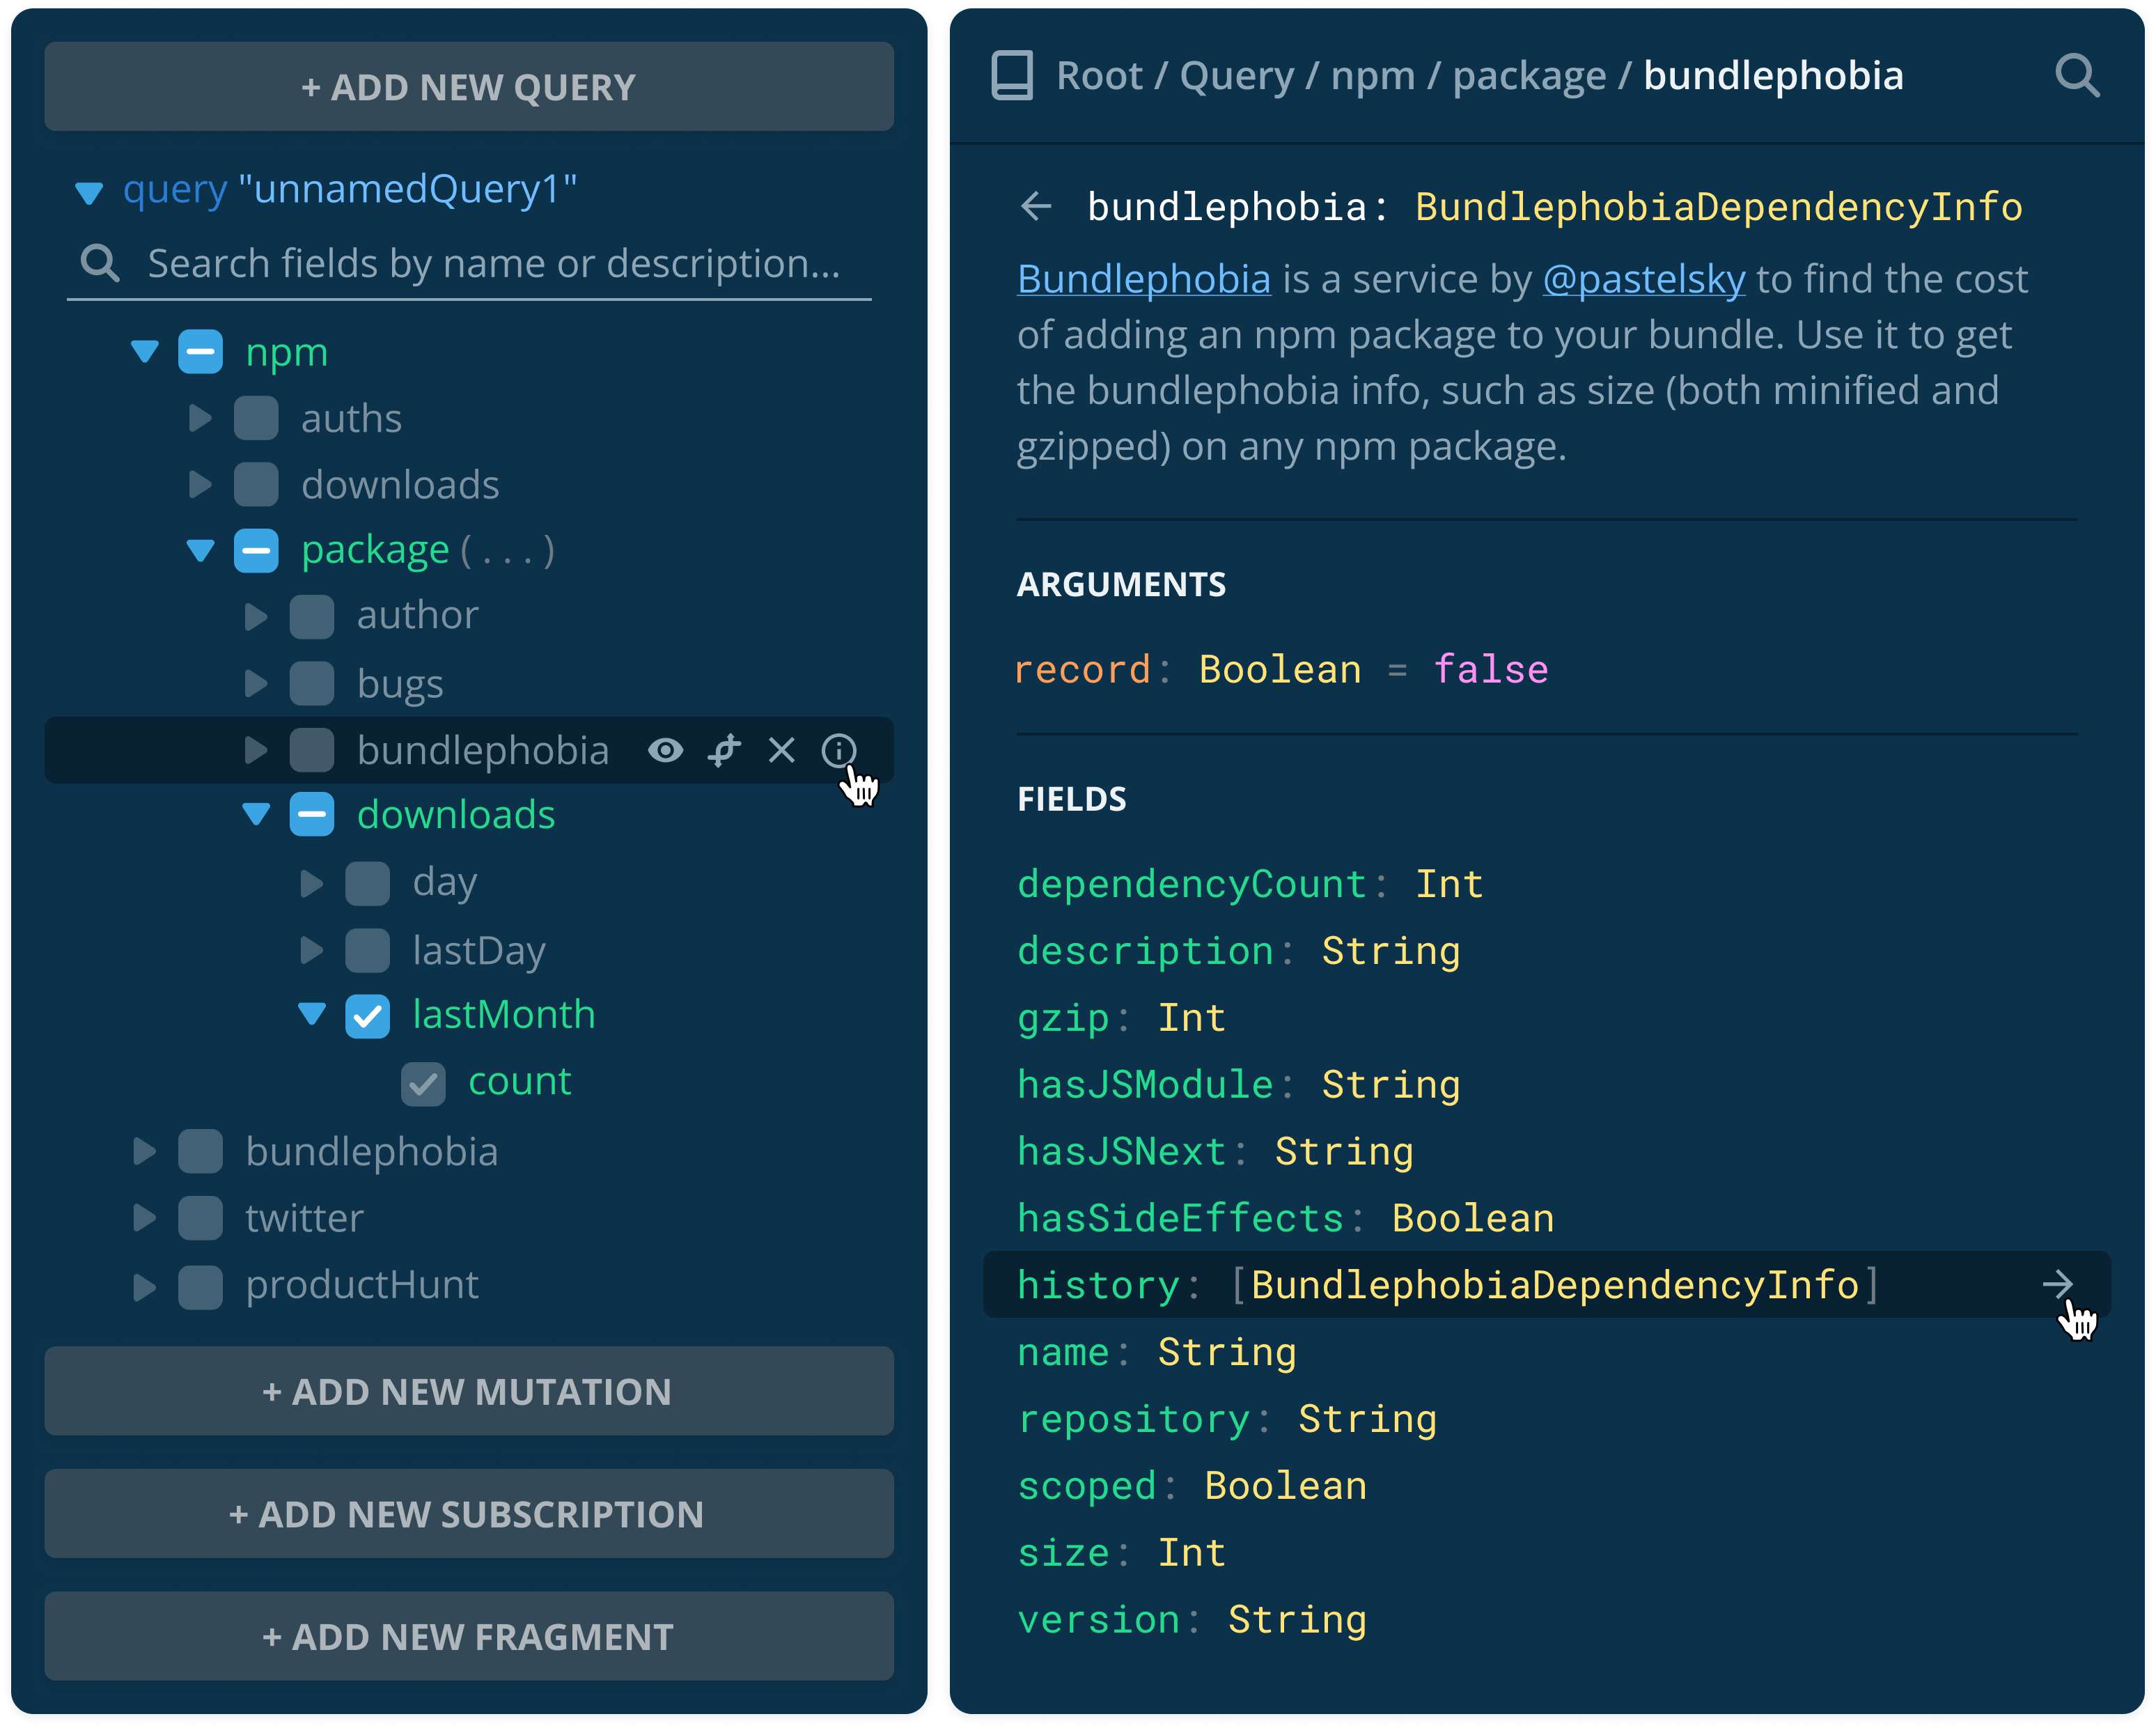Screen dimensions: 2156x1728
Task: Click the hasSideEffects field
Action: [1180, 1218]
